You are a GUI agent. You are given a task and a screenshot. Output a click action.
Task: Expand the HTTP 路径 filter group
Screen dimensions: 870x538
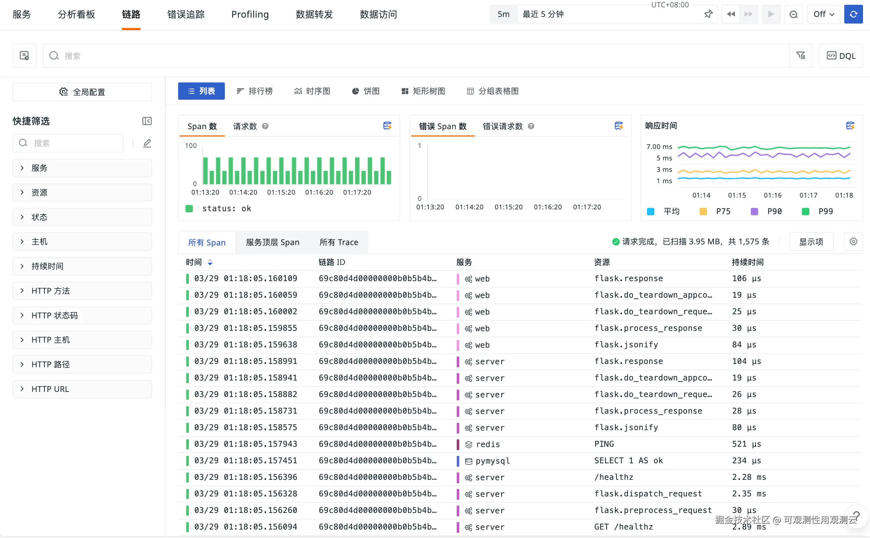82,364
